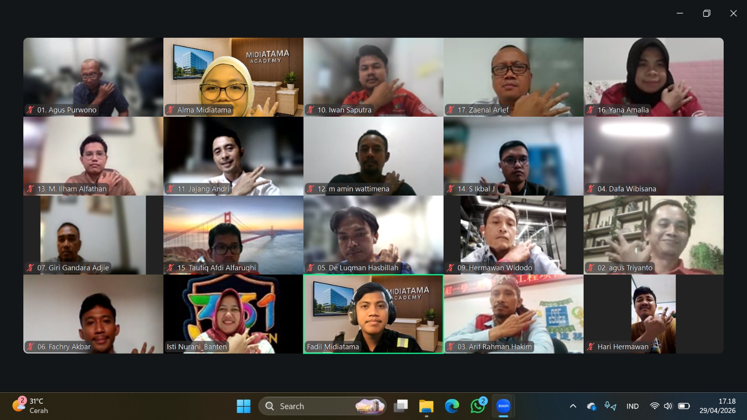Open the weather widget showing 31°C Cerah
The image size is (747, 420).
coord(31,406)
